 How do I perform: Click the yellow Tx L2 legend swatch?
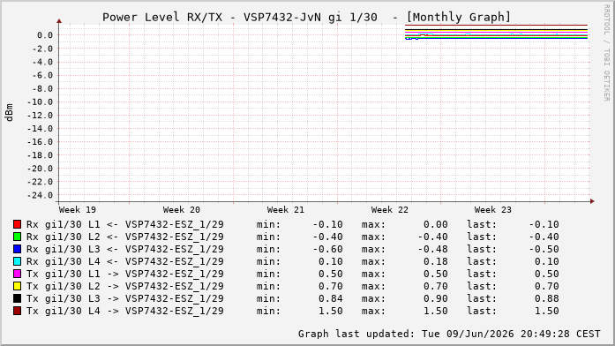(18, 286)
